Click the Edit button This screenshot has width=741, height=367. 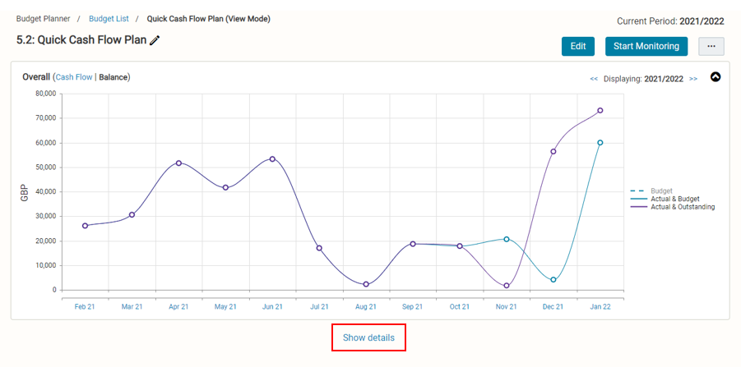[x=578, y=46]
